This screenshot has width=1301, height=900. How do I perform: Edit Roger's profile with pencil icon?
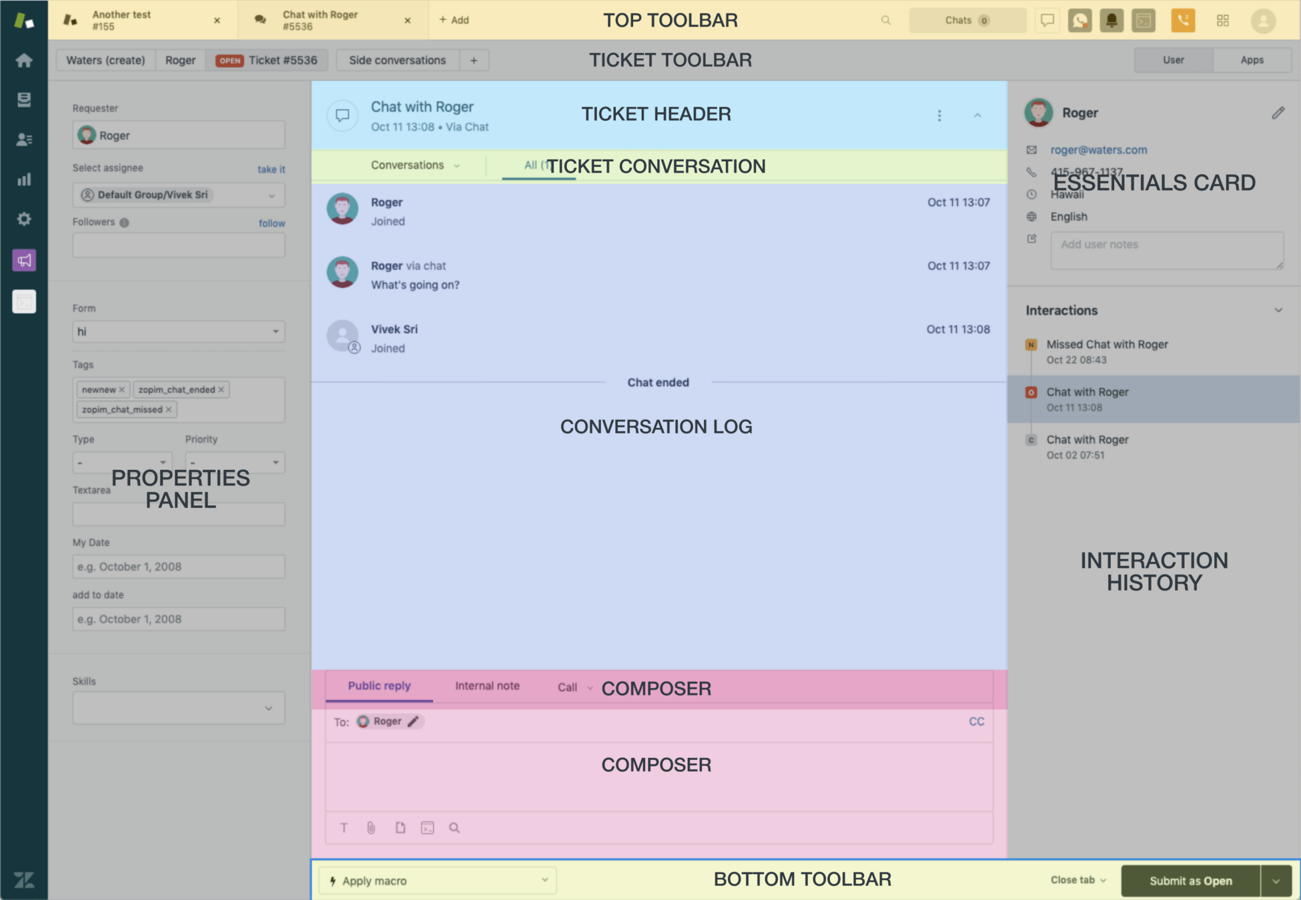pyautogui.click(x=1278, y=113)
